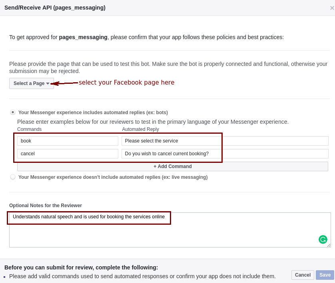Open the Select a Page dropdown
This screenshot has height=283, width=335.
pyautogui.click(x=32, y=83)
